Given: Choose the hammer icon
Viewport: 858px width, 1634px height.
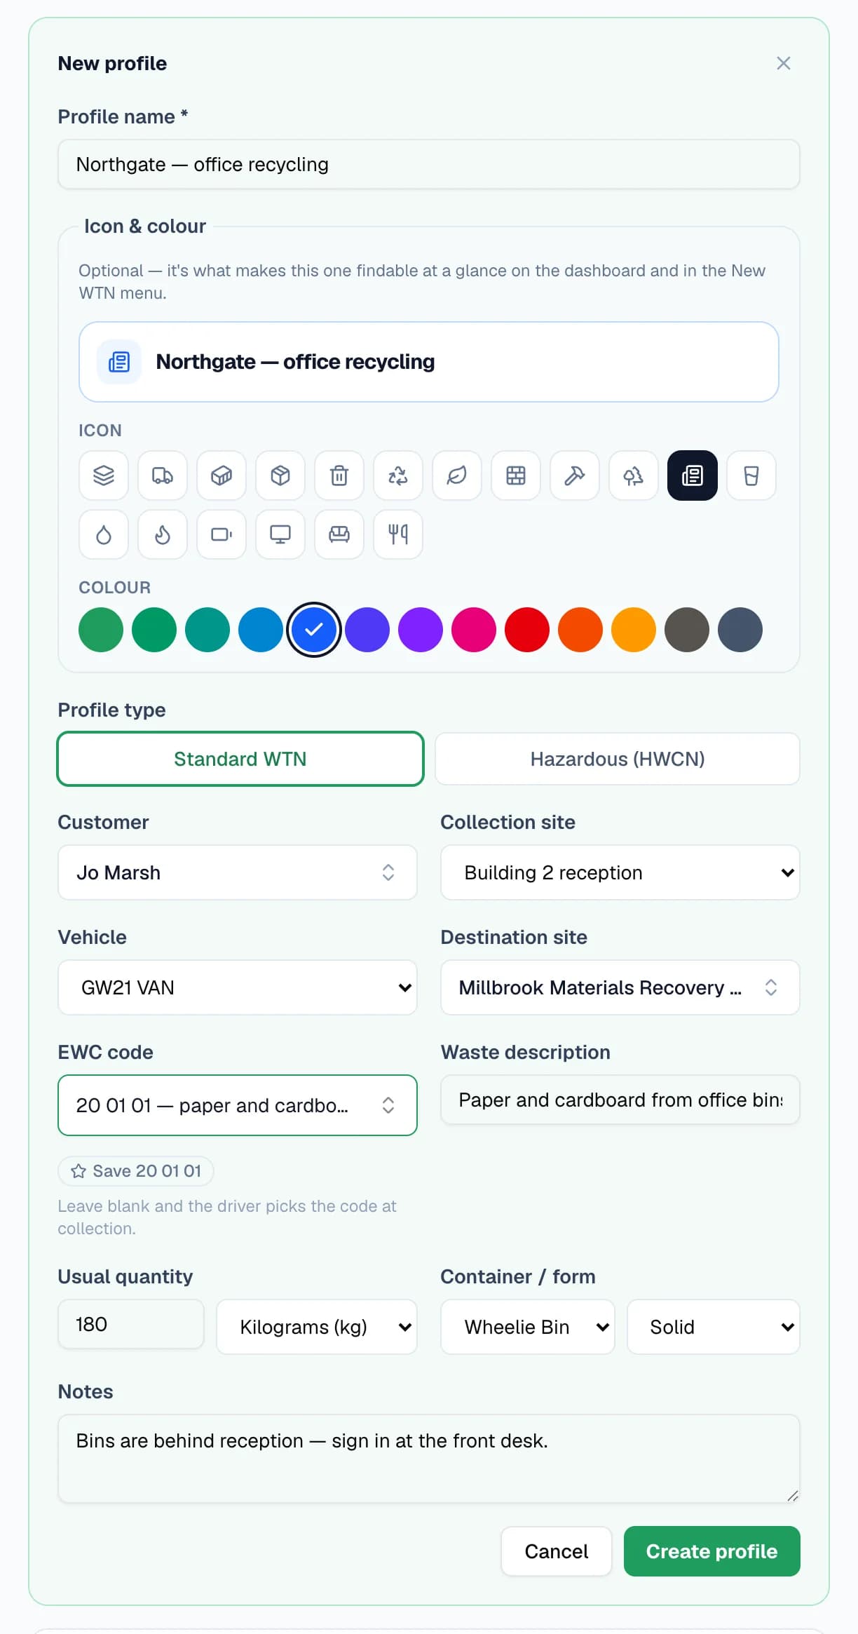Looking at the screenshot, I should (x=575, y=475).
